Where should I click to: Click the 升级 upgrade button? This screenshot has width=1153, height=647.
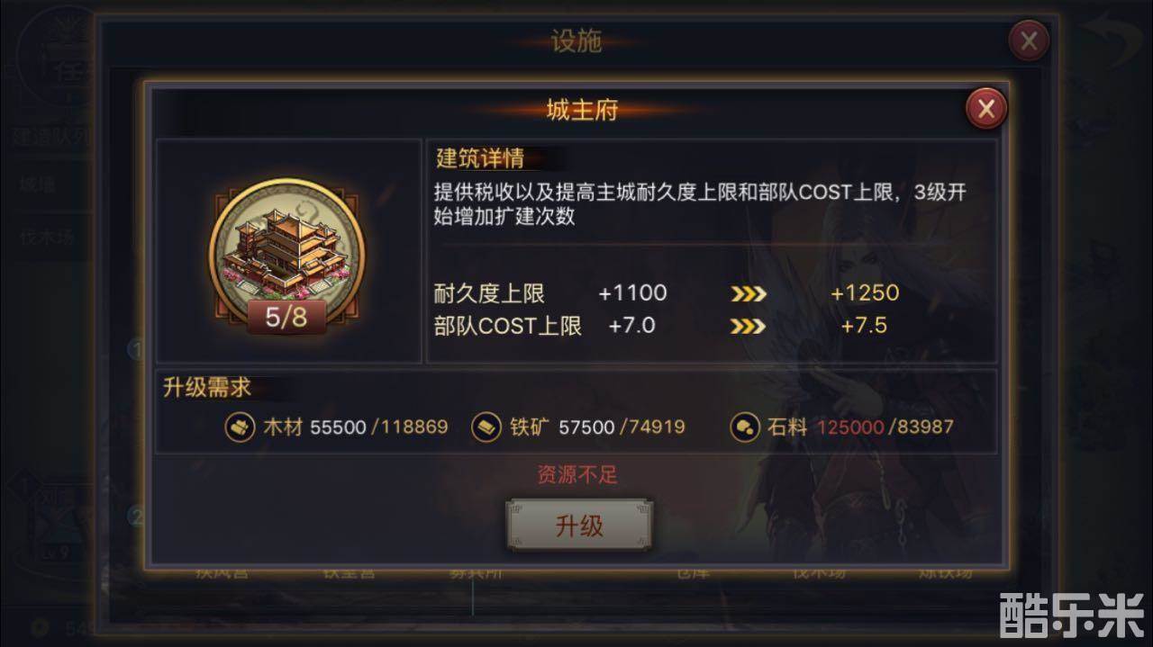pos(579,526)
